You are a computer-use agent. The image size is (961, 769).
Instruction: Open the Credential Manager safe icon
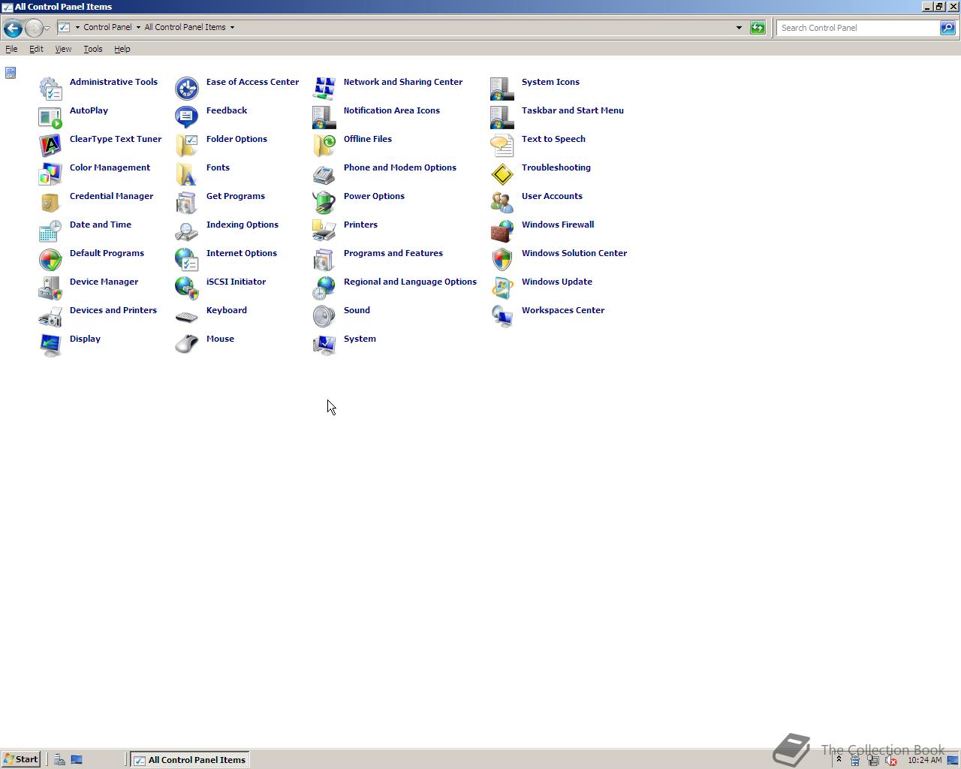[x=50, y=203]
